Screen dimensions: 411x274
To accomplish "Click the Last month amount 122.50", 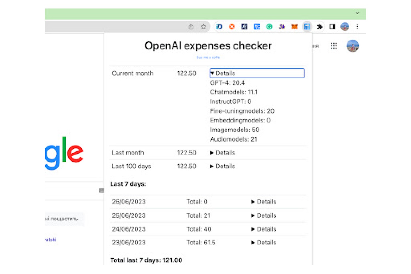I will pyautogui.click(x=187, y=153).
